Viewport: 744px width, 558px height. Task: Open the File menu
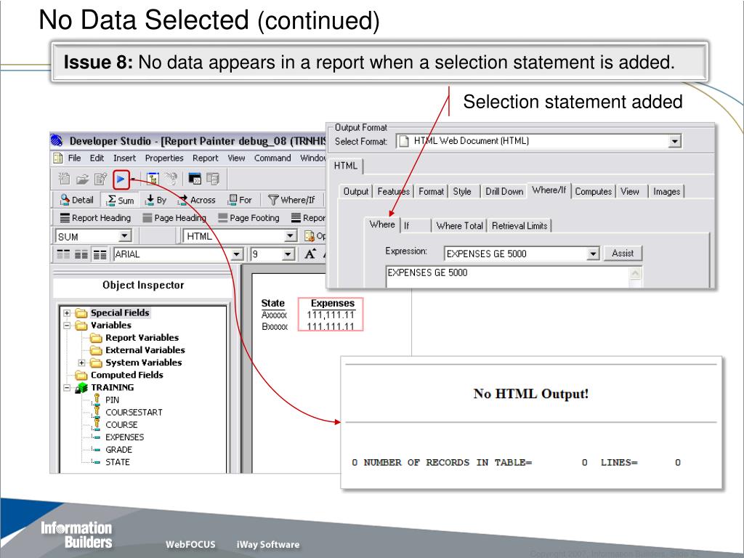[x=74, y=158]
